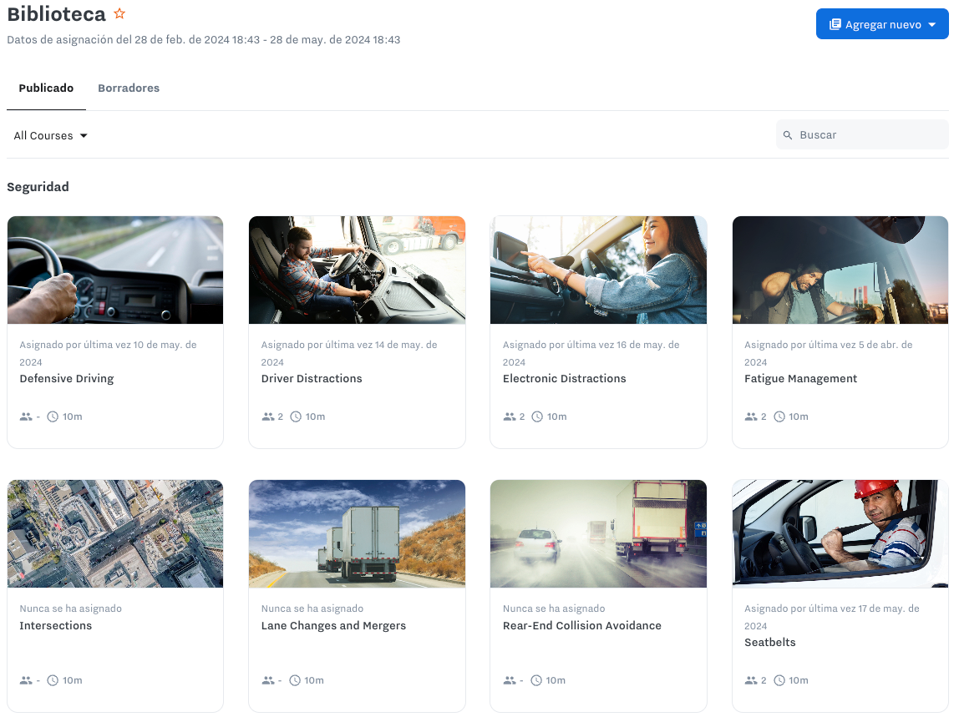Mark Biblioteca as favorite with the star icon
Screen dimensions: 954x717
pyautogui.click(x=119, y=13)
